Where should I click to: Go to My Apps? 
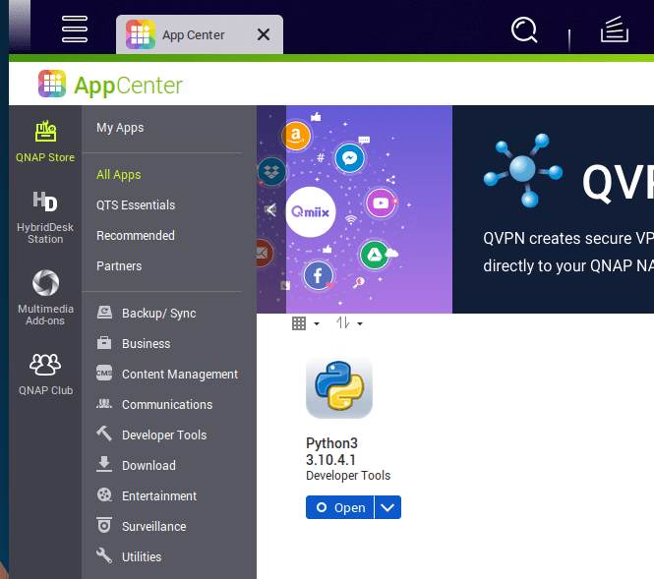(120, 128)
